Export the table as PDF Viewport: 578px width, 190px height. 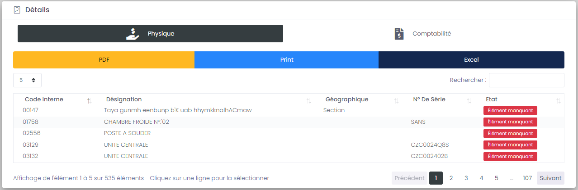click(x=104, y=60)
